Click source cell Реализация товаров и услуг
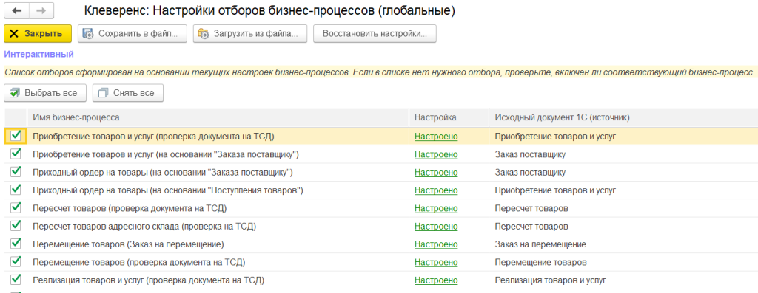 pos(550,280)
